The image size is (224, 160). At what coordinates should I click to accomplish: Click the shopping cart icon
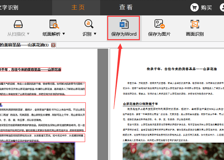point(194,7)
